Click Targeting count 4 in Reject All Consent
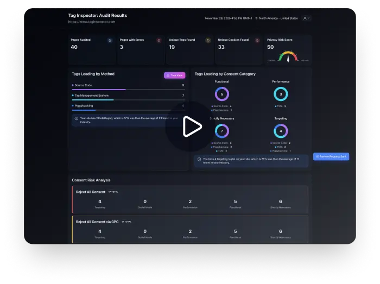Viewport: 380px width, 284px height. 100,201
